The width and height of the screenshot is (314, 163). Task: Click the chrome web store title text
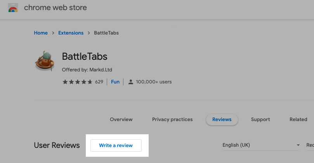tap(56, 8)
